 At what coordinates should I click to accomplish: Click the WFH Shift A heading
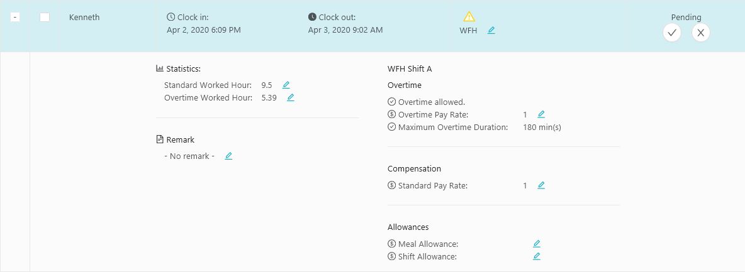(410, 69)
